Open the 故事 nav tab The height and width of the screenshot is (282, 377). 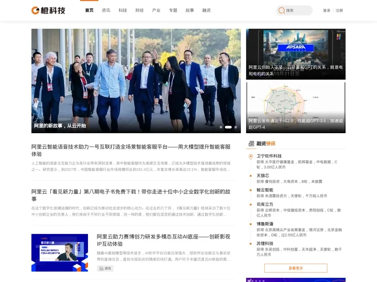190,10
